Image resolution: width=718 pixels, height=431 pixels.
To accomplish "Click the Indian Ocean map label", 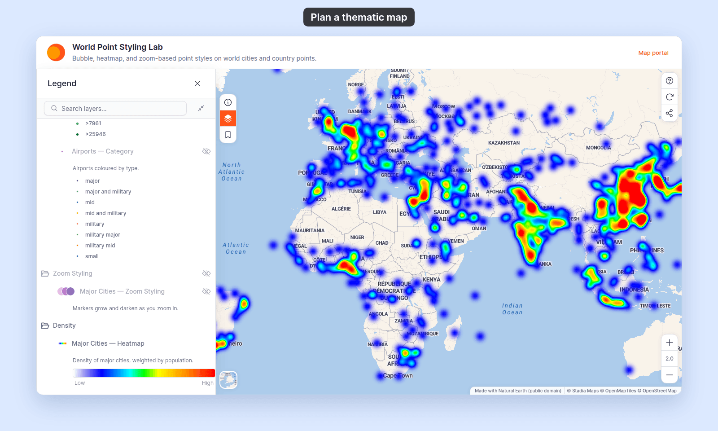I will point(512,309).
